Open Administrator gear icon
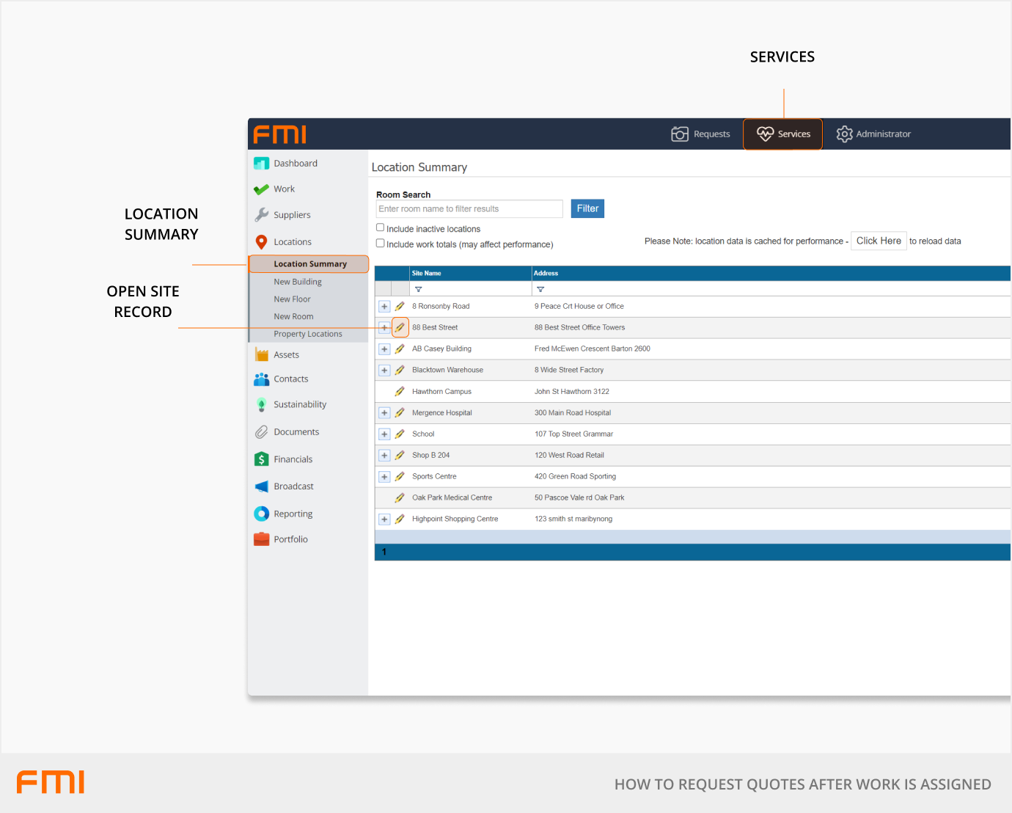Screen dimensions: 1012x813 pos(844,134)
